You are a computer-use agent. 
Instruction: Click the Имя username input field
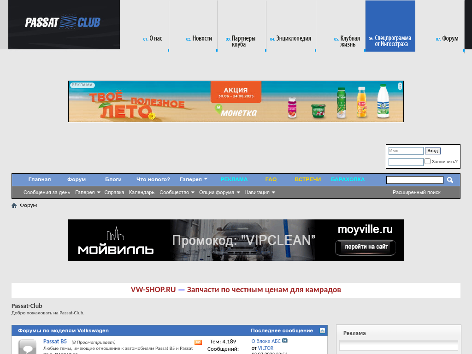[x=406, y=151]
